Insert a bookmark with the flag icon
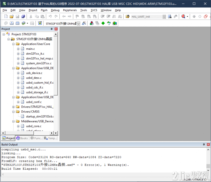Screen dimensions: 211x182 (x=77, y=16)
